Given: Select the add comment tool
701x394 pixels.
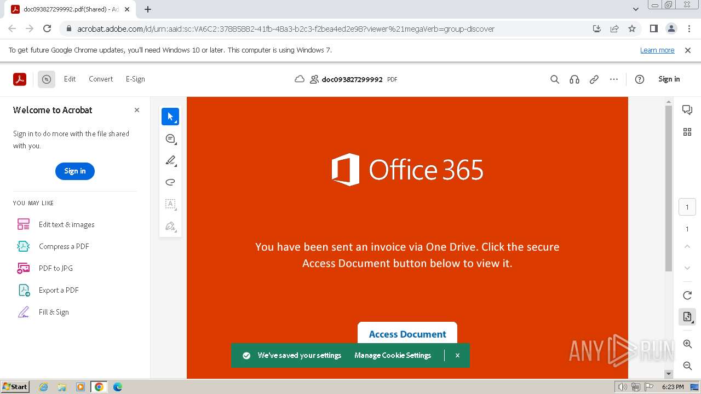Looking at the screenshot, I should click(x=170, y=138).
